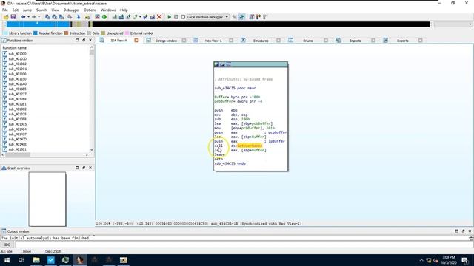
Task: Click the terminate process stop icon
Action: pyautogui.click(x=183, y=17)
